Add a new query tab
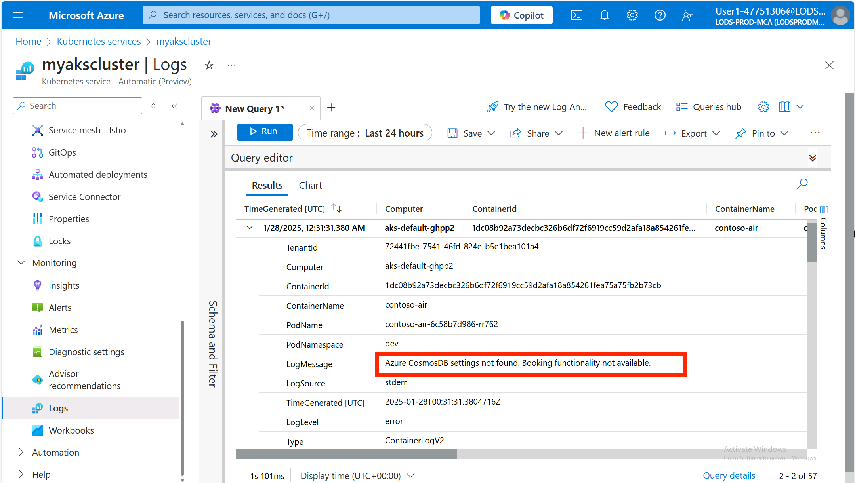This screenshot has width=855, height=483. pyautogui.click(x=331, y=107)
